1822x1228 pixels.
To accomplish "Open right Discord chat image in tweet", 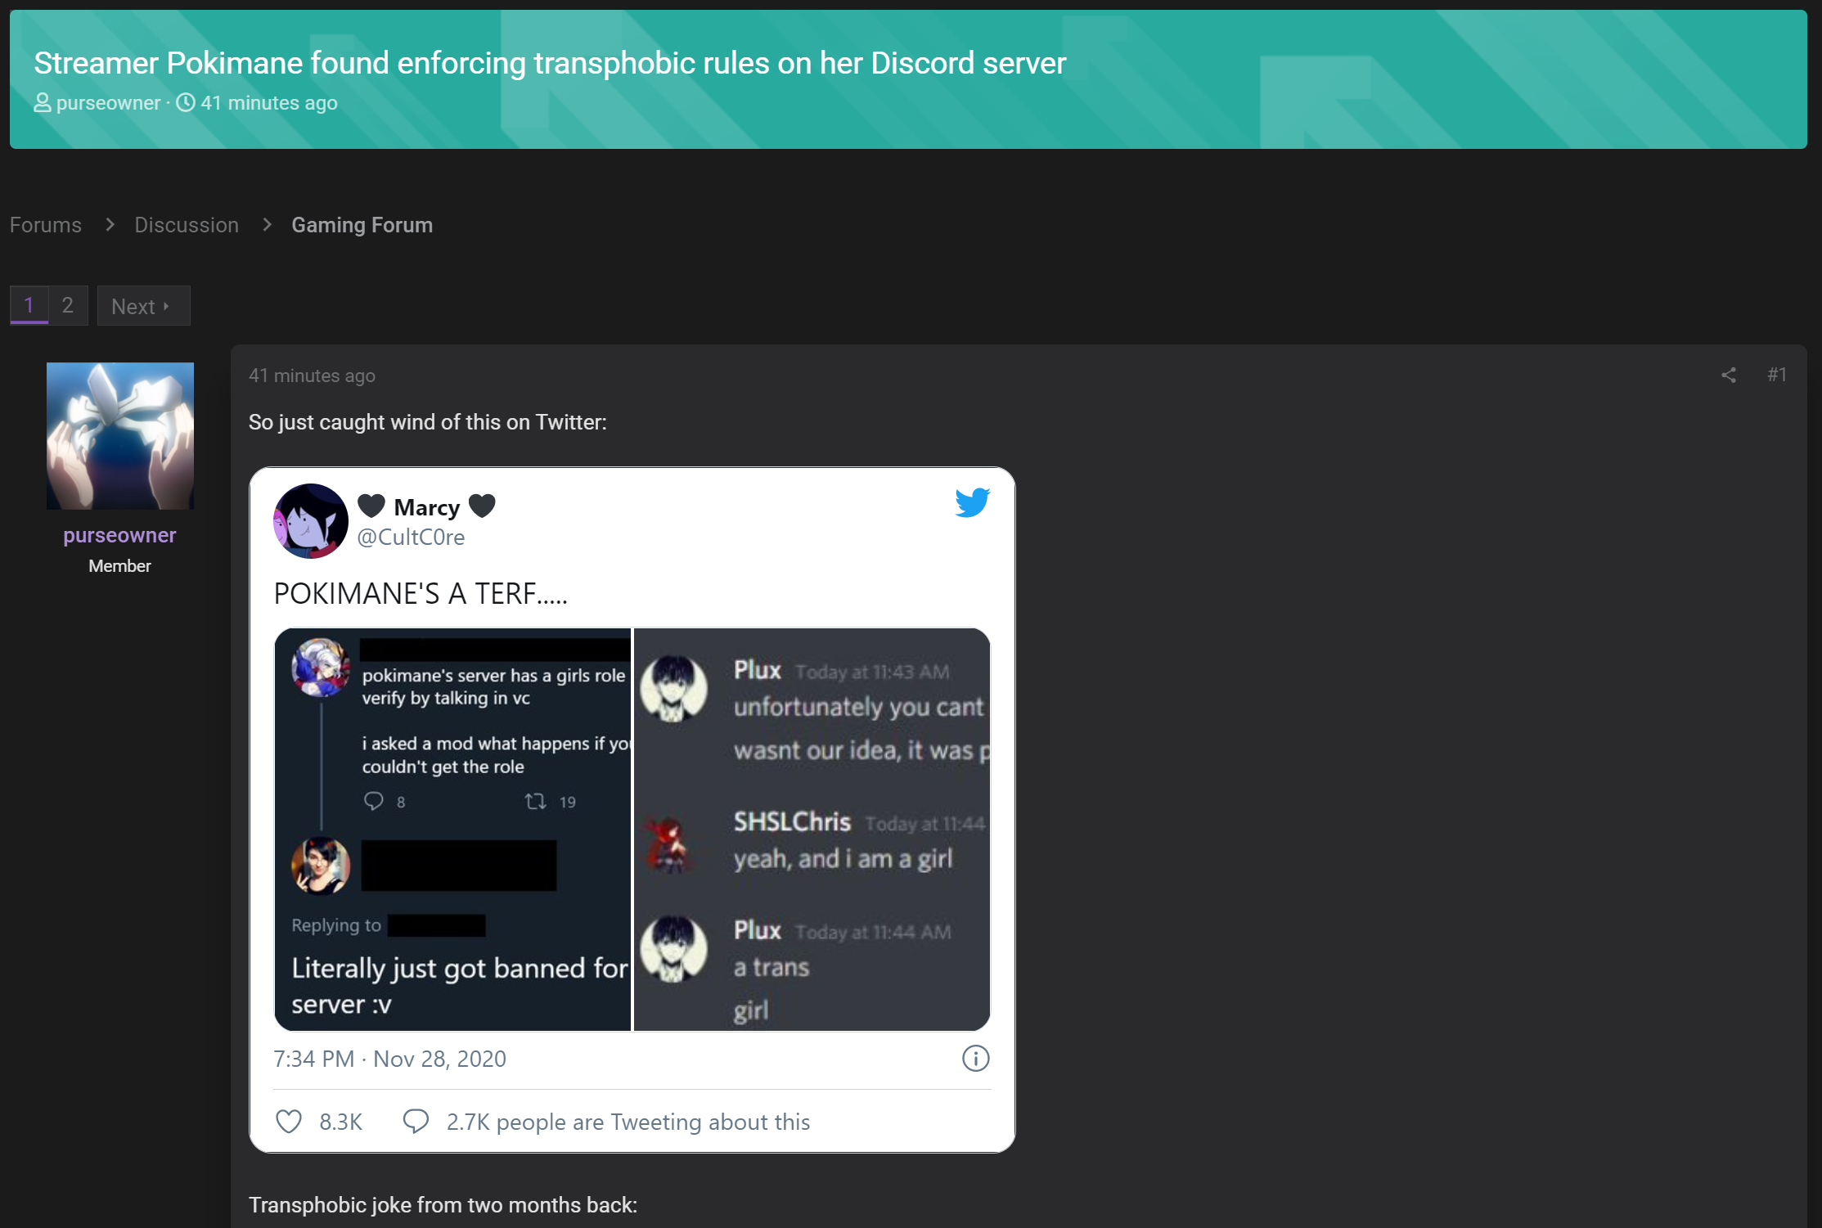I will pos(812,830).
